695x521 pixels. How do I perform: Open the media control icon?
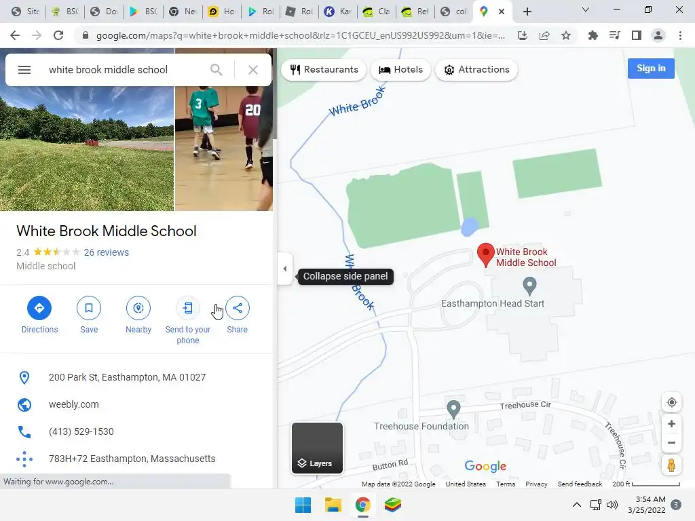(x=615, y=35)
